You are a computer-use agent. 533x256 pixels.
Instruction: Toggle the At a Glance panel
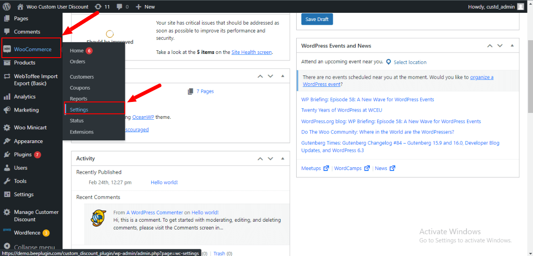(x=282, y=76)
